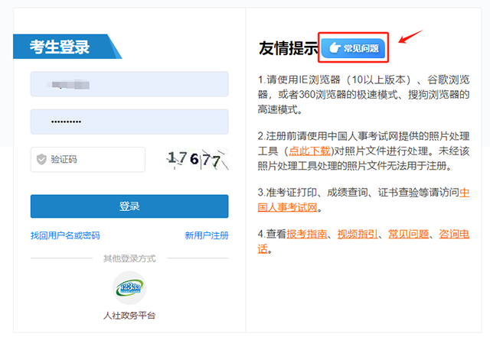Click 常见问题 link in tip four
The height and width of the screenshot is (347, 490).
(408, 234)
